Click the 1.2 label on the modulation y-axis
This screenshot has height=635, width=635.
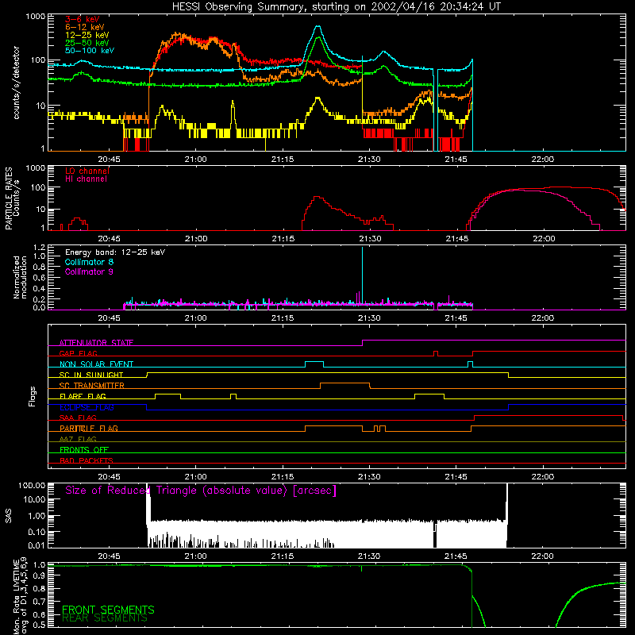pyautogui.click(x=39, y=248)
